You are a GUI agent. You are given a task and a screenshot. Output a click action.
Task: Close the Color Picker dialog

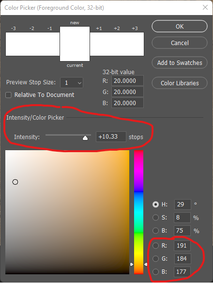(205, 7)
